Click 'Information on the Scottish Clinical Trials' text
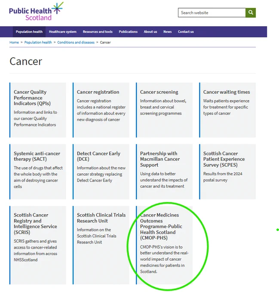Viewport: 279px width, 292px height. pos(97,236)
